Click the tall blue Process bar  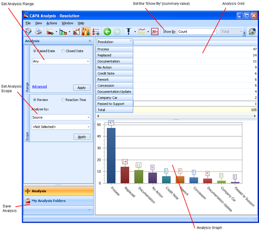tap(111, 155)
